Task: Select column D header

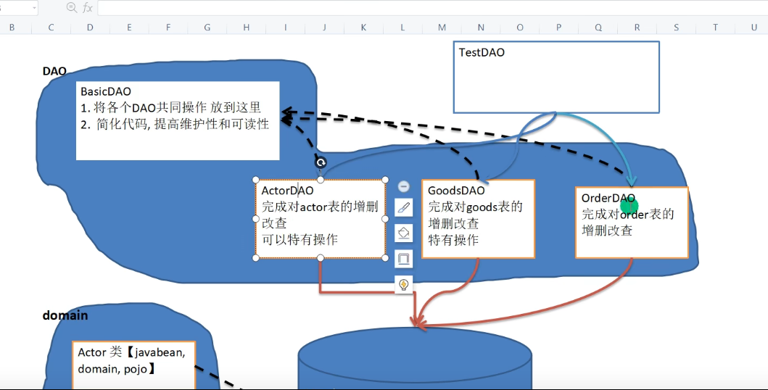Action: [90, 28]
